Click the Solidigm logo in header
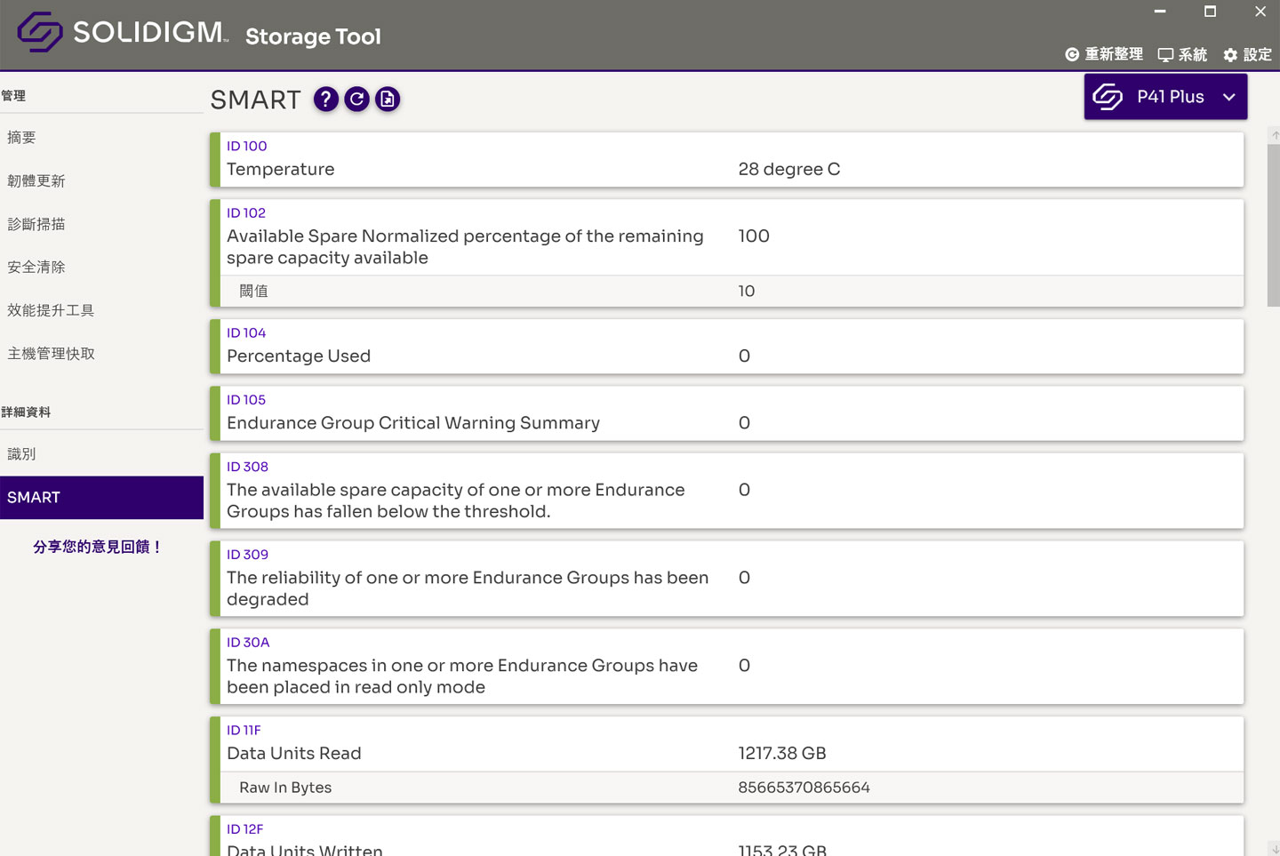This screenshot has width=1280, height=856. tap(40, 32)
